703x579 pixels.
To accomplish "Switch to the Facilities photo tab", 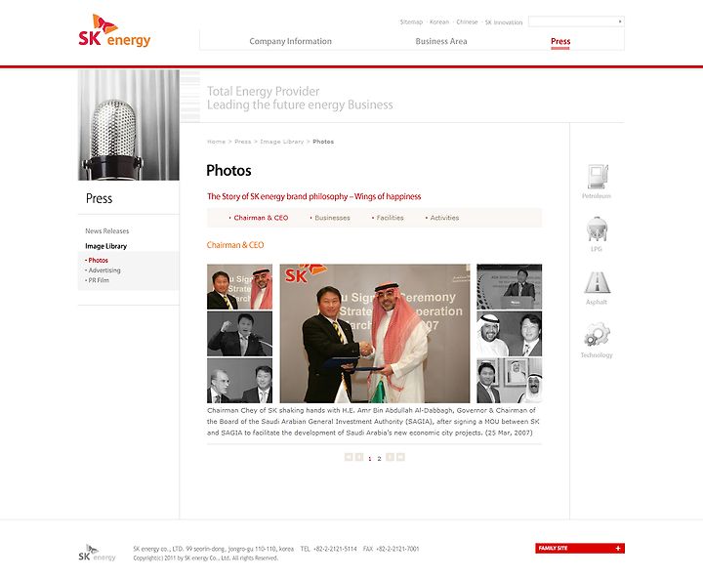I will tap(388, 218).
